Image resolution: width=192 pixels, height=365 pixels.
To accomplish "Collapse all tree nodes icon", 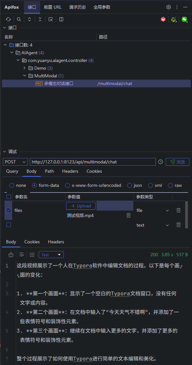I will 40,19.
